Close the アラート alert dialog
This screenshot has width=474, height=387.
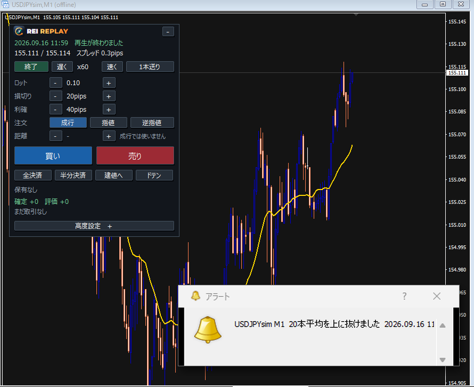pos(437,296)
